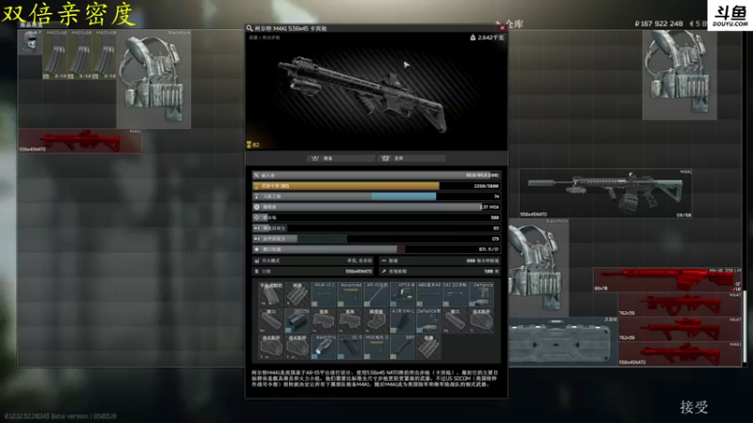Viewport: 753px width, 423px height.
Task: Click the gold weapon mastery bar 2268/3000
Action: (x=376, y=185)
